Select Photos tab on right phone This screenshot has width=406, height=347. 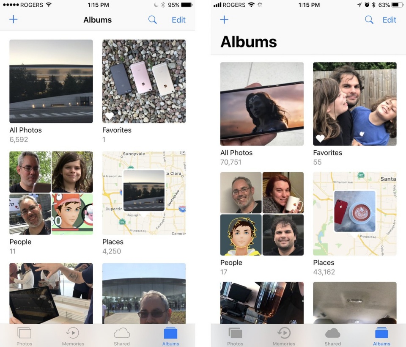click(x=235, y=336)
